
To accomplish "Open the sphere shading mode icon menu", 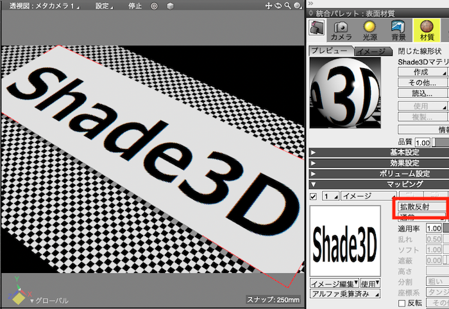I will click(298, 6).
